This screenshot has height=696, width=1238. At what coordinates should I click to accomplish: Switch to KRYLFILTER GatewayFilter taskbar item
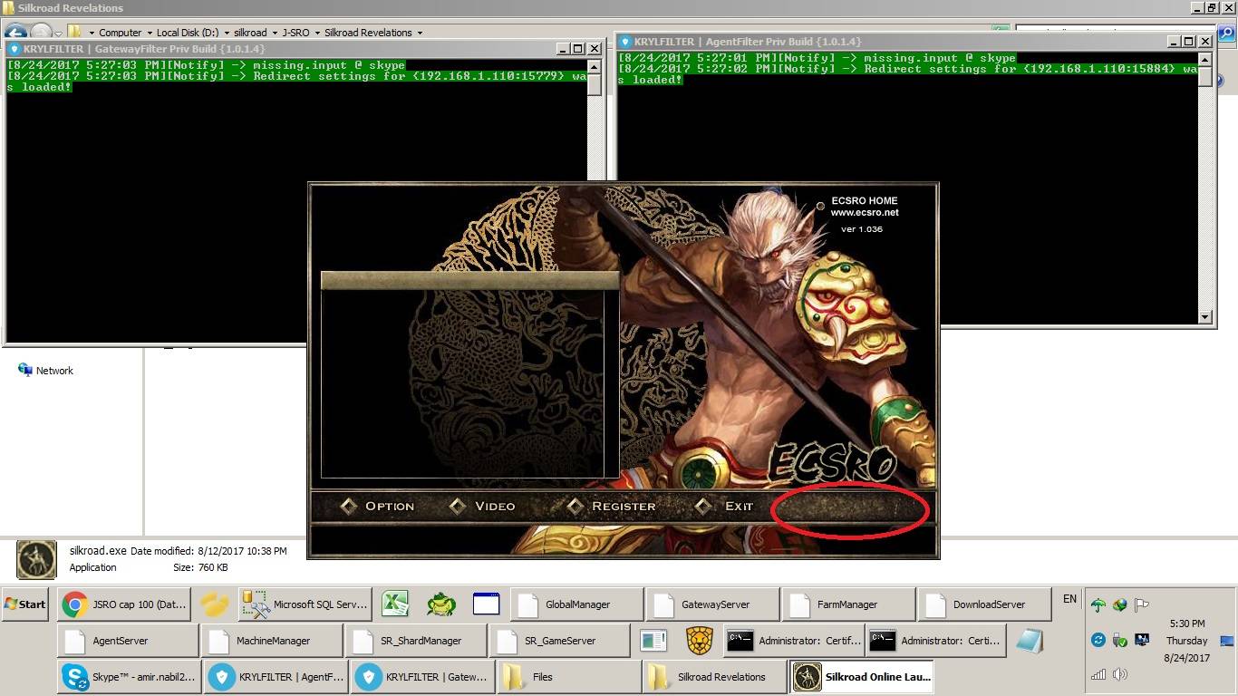(422, 677)
